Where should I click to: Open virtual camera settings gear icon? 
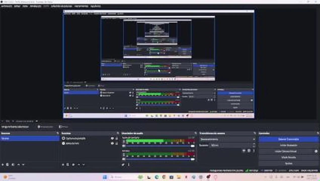tap(316, 151)
